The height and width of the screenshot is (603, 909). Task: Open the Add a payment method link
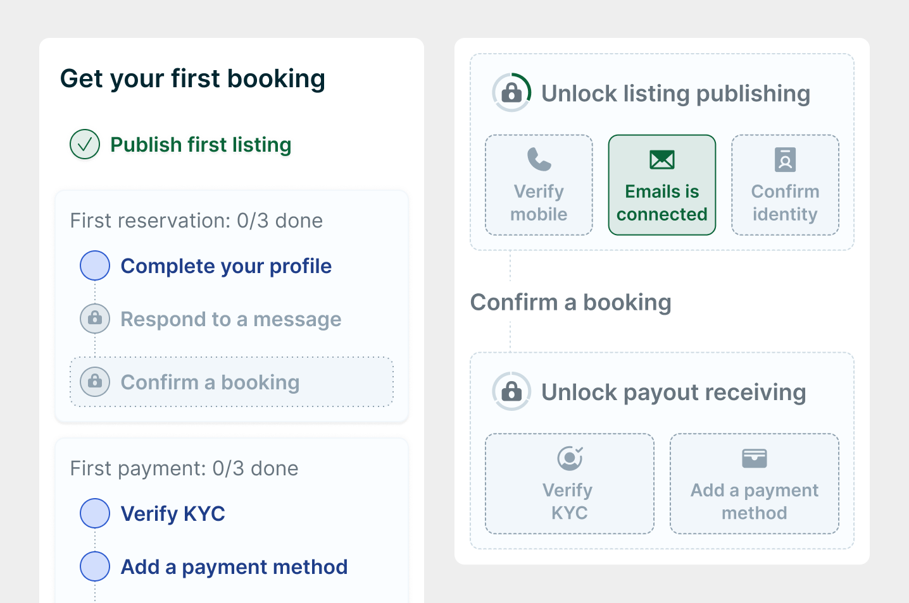pos(234,567)
